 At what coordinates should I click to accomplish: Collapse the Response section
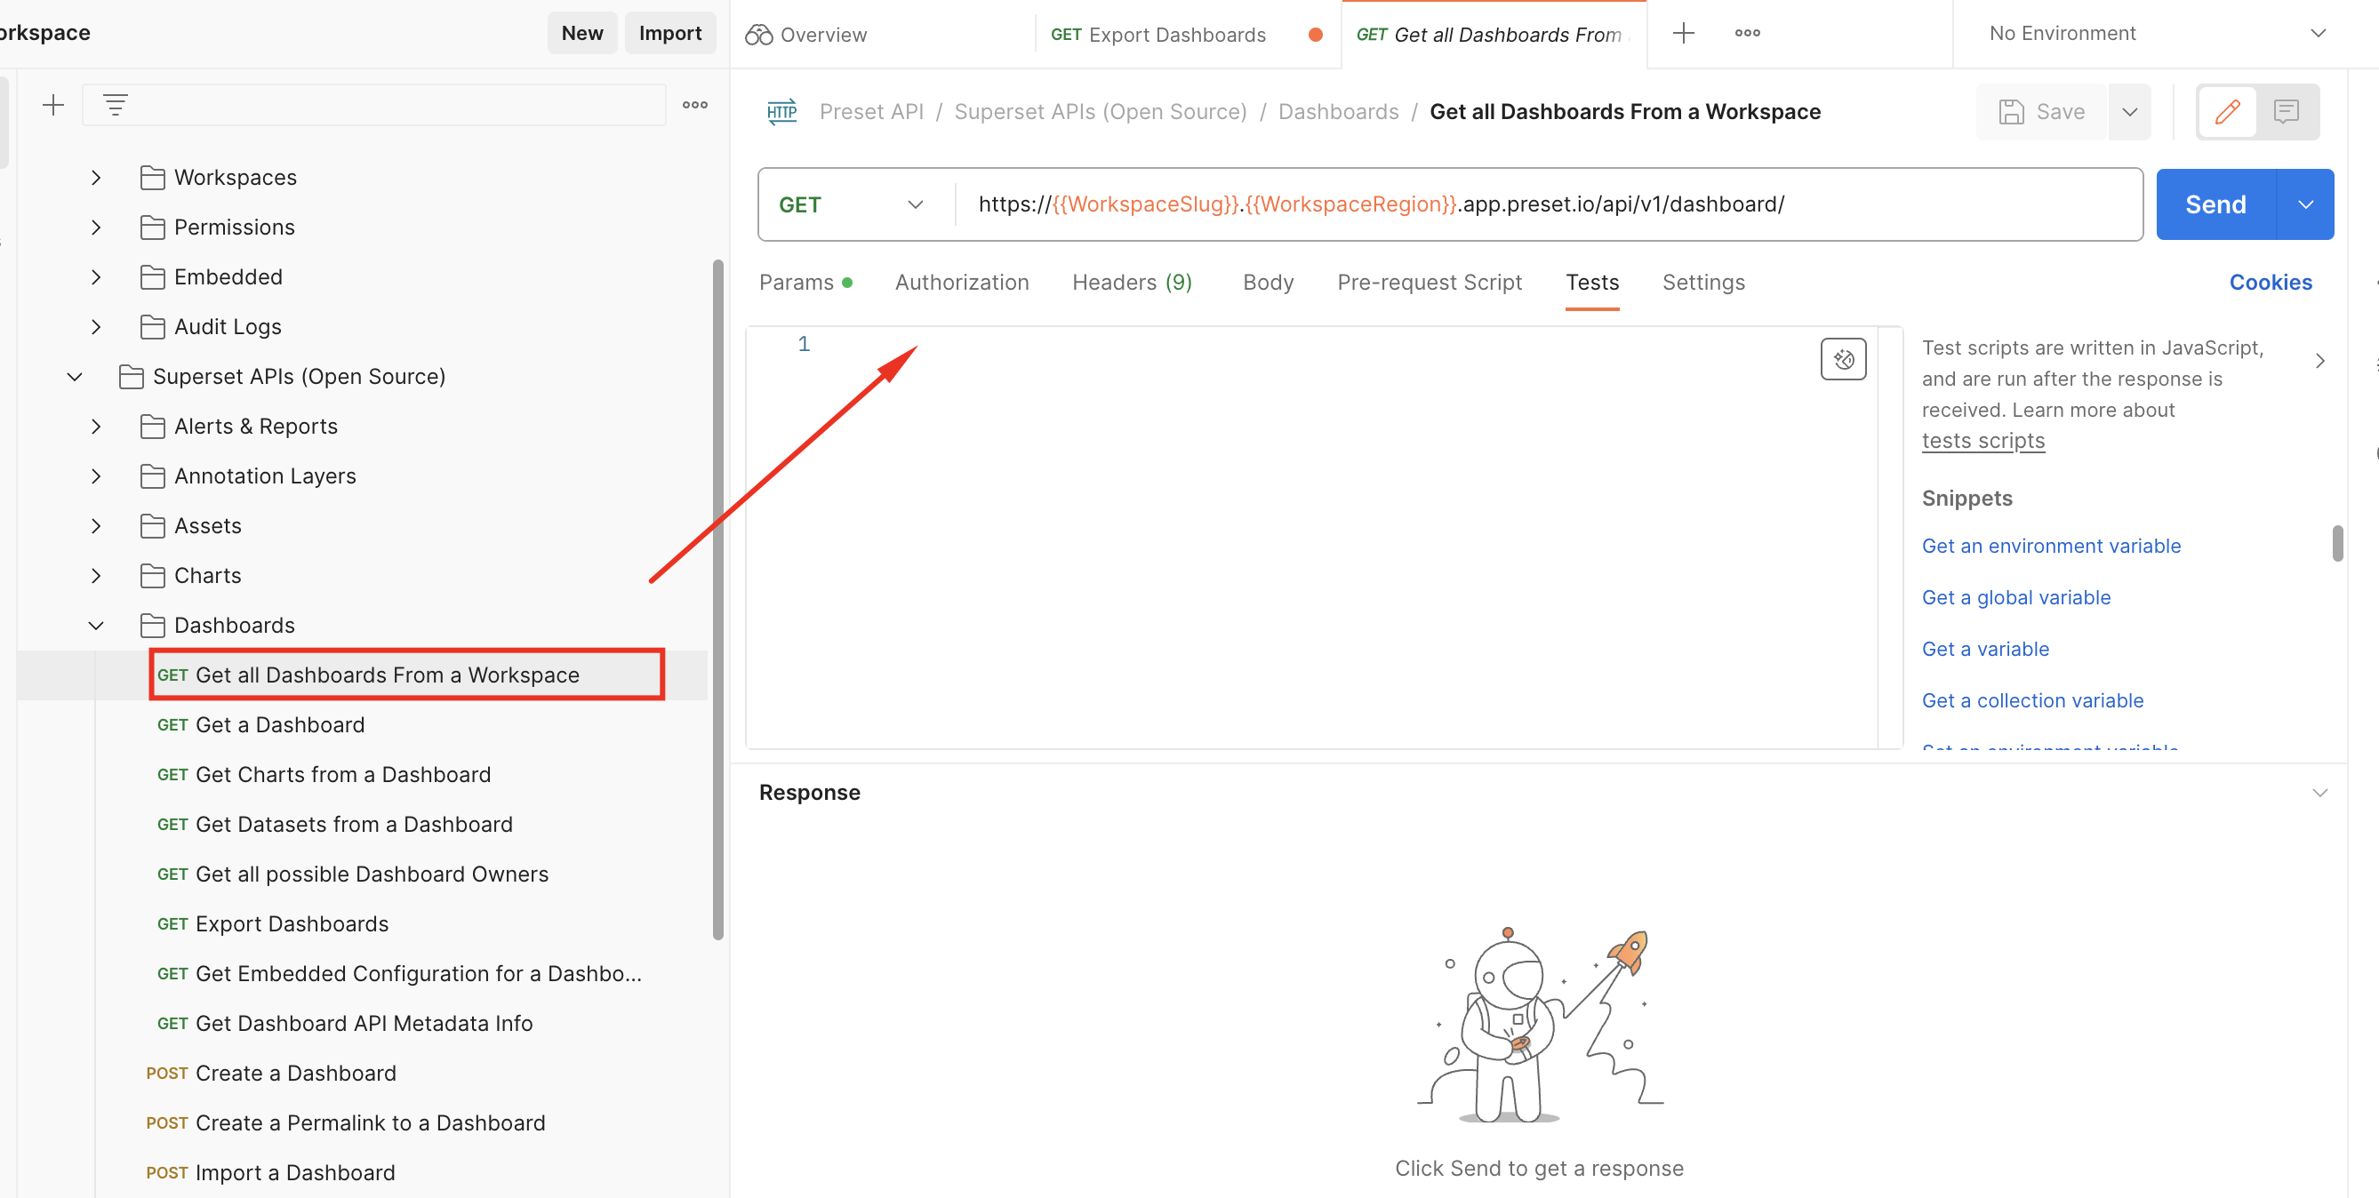(2321, 792)
